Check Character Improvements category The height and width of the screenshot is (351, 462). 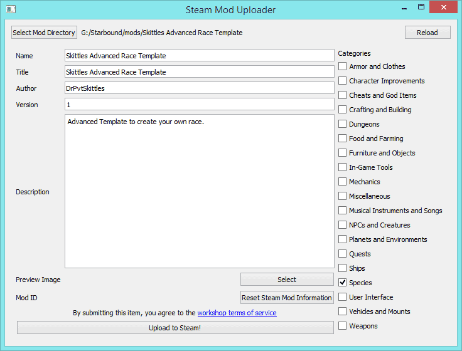tap(342, 81)
